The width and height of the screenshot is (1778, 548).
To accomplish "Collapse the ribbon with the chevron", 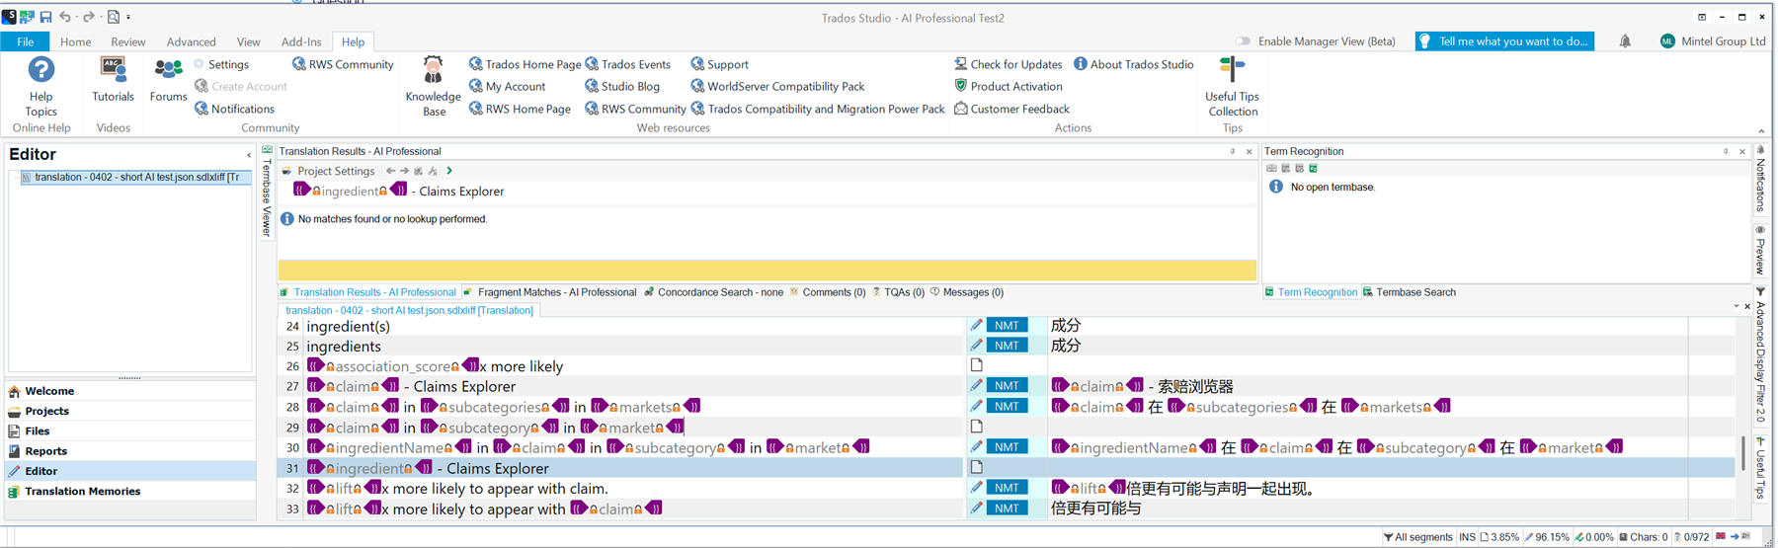I will pyautogui.click(x=1761, y=130).
